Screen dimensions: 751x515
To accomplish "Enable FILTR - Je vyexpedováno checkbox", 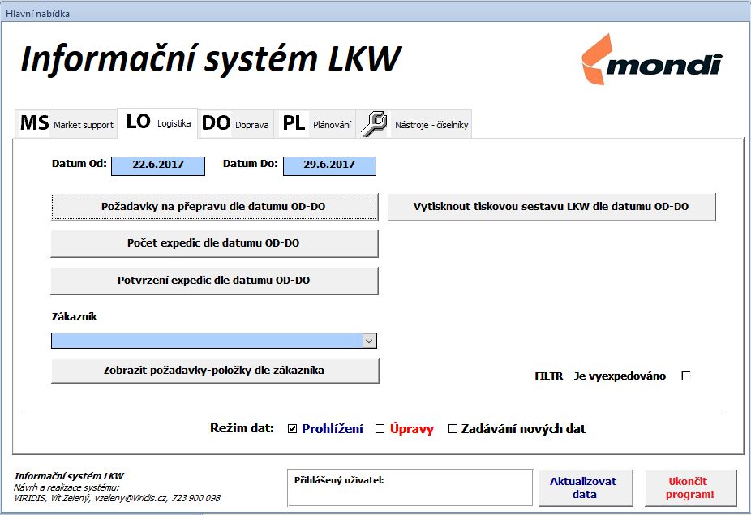I will tap(686, 376).
